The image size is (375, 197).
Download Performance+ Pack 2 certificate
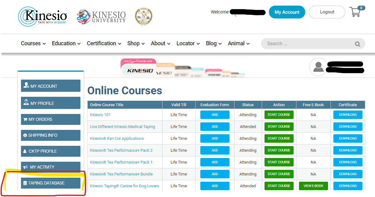pos(348,150)
